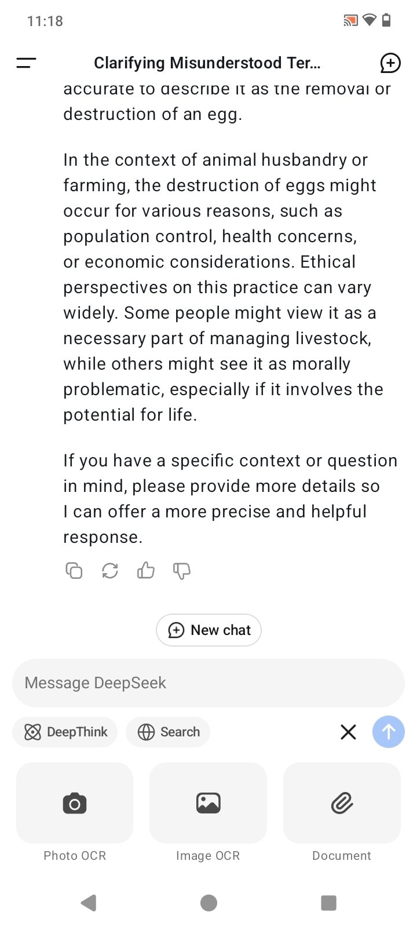The width and height of the screenshot is (417, 927).
Task: Tap the cast icon in status bar
Action: click(350, 21)
